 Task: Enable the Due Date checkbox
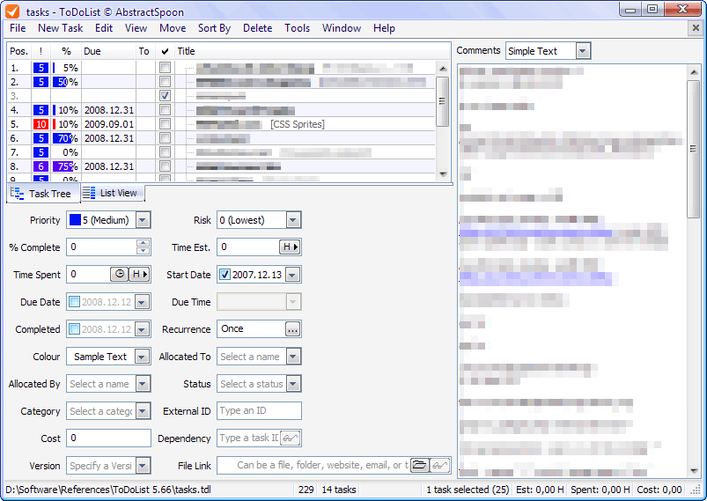75,302
